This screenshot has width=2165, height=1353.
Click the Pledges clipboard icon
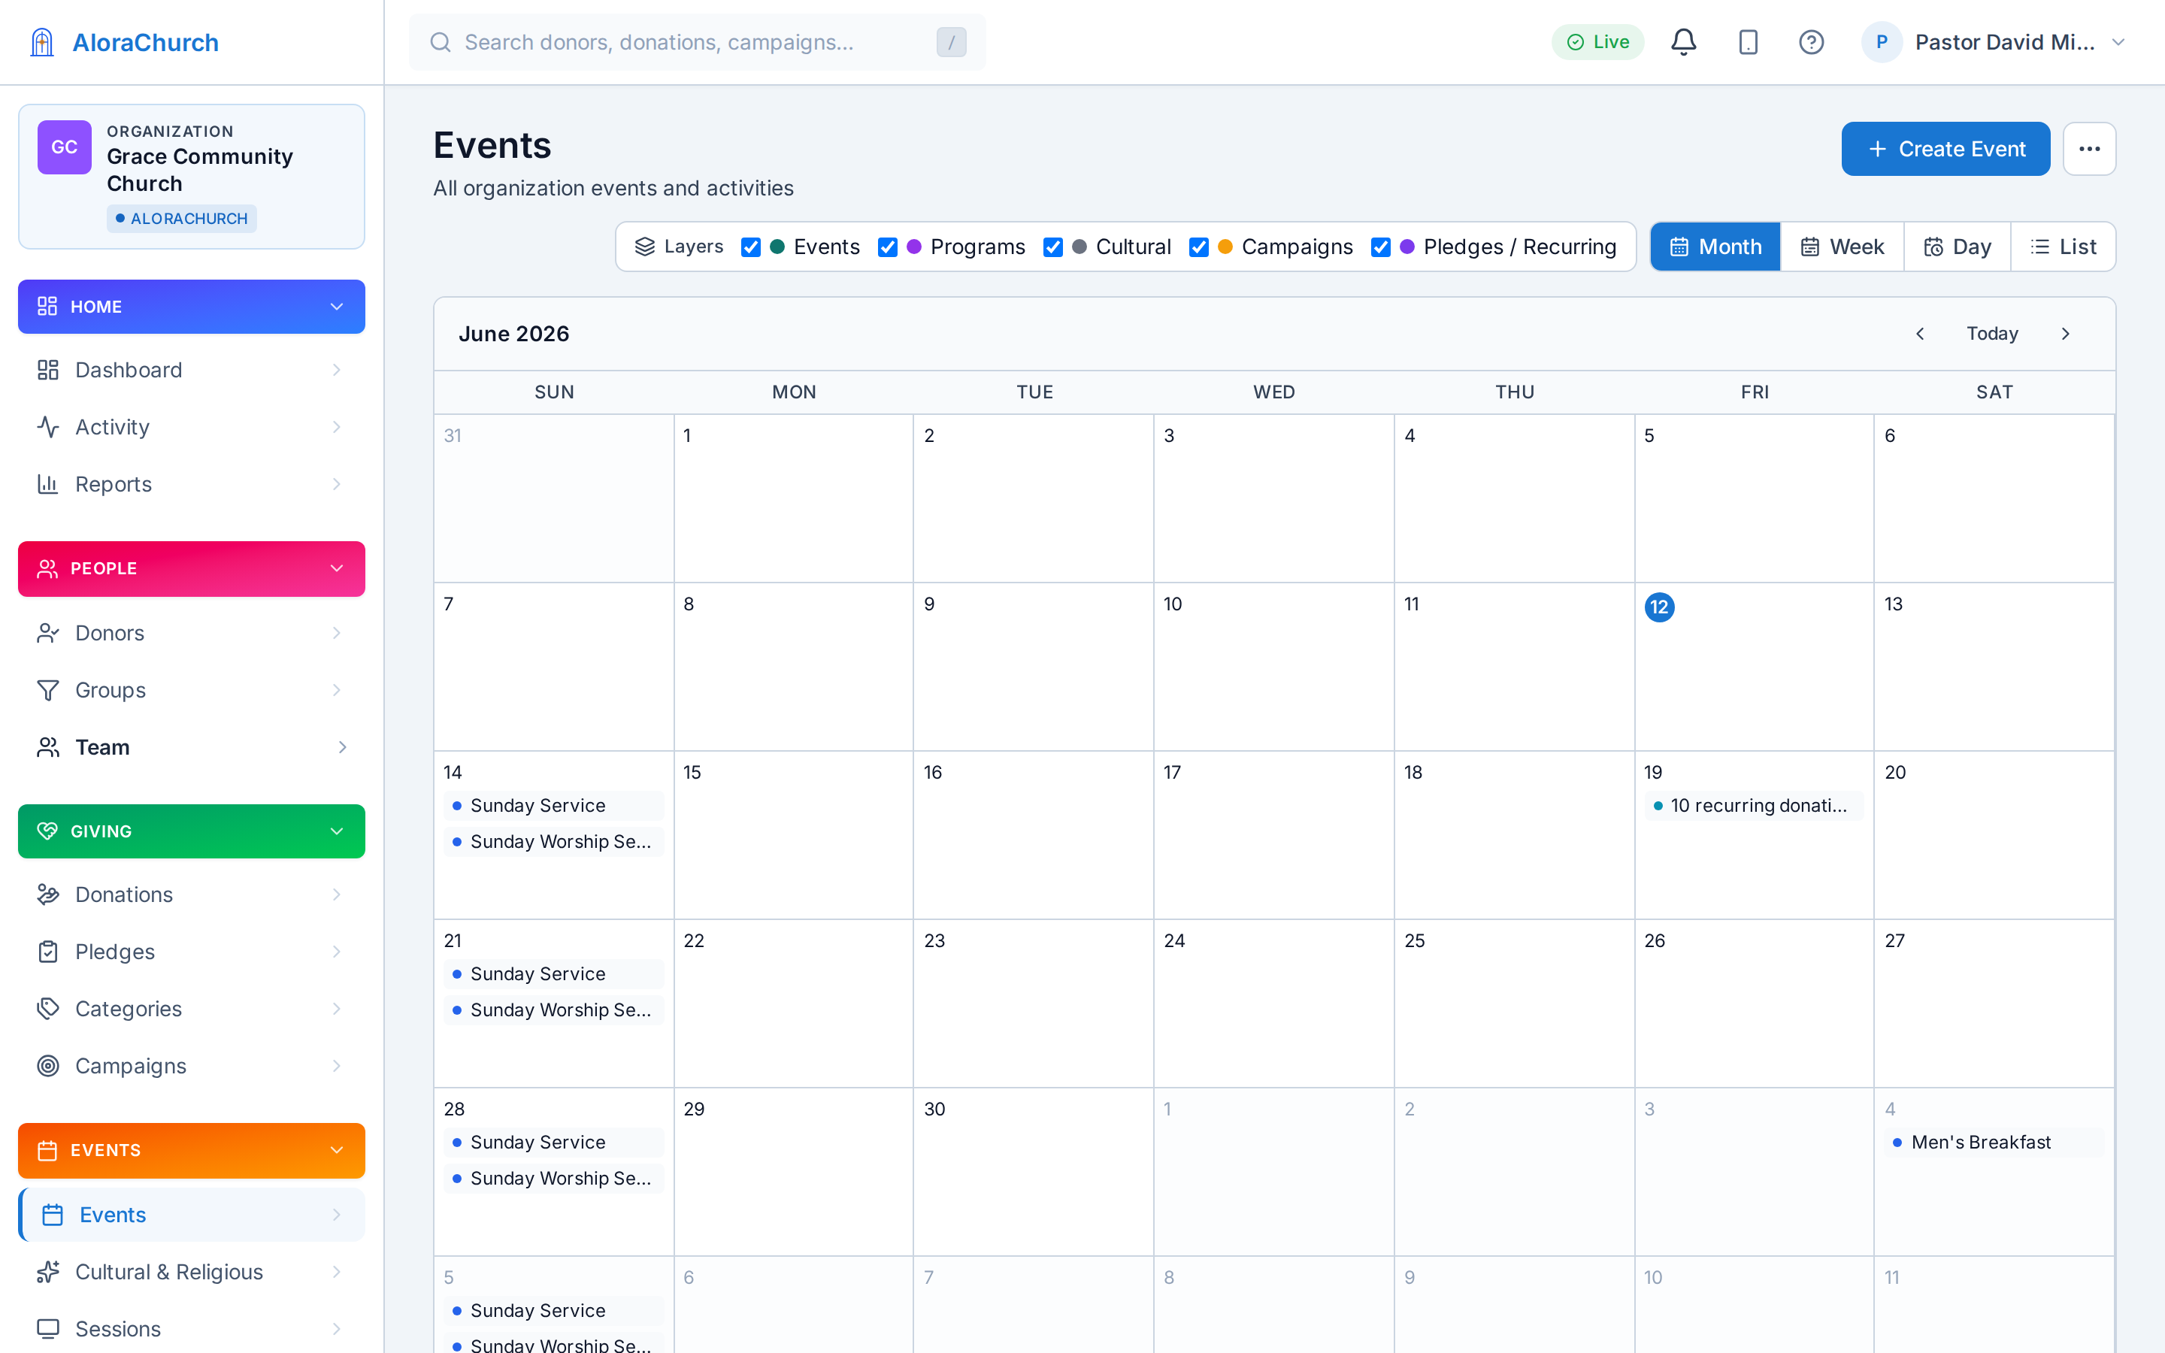pyautogui.click(x=48, y=951)
